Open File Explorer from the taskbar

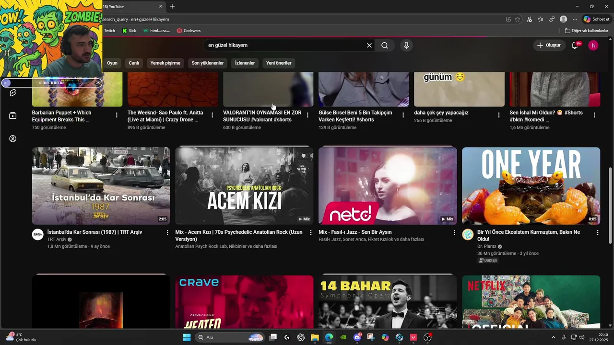click(315, 337)
